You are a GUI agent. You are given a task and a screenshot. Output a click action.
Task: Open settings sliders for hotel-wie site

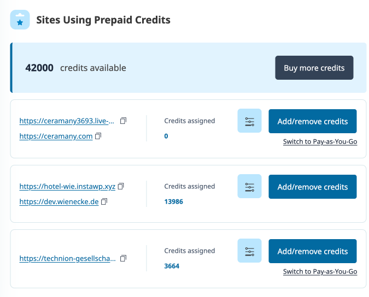[x=249, y=187]
